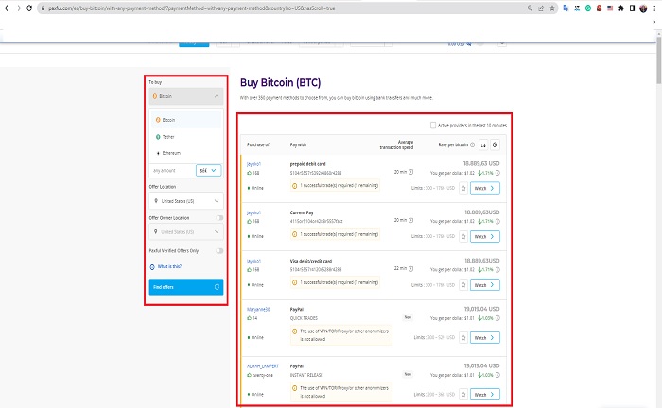This screenshot has width=662, height=408.
Task: Click the page vertical scrollbar thumb
Action: coord(658,60)
